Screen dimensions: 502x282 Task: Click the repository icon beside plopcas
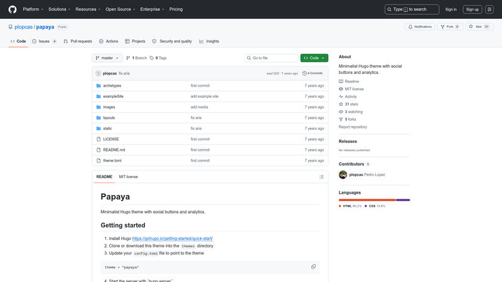click(x=11, y=27)
